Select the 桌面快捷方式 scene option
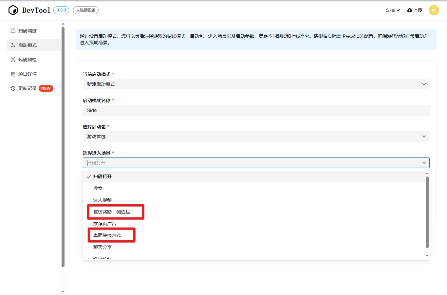Viewport: 447px width, 295px height. coord(254,235)
